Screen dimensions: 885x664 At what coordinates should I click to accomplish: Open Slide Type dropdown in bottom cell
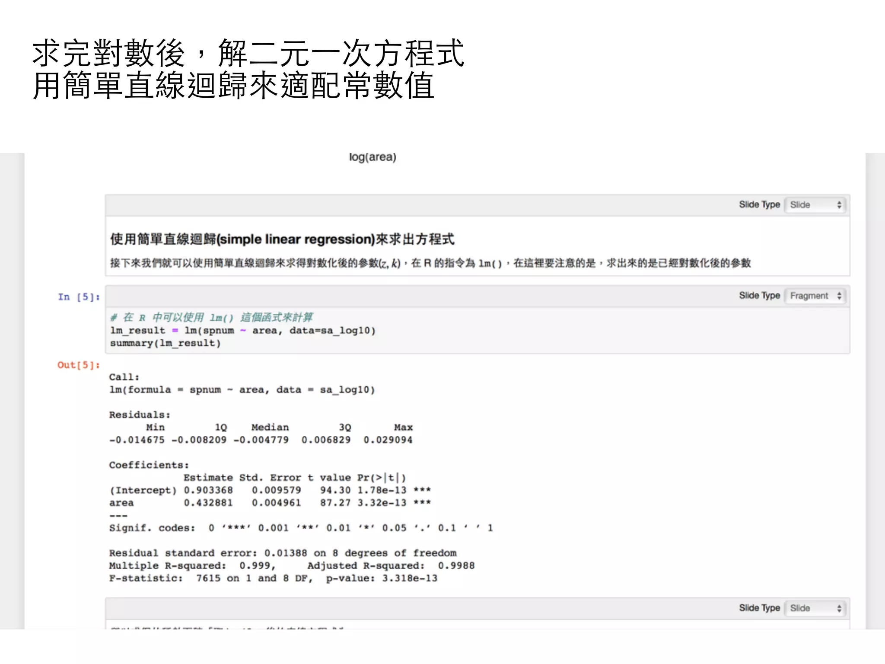(x=815, y=608)
